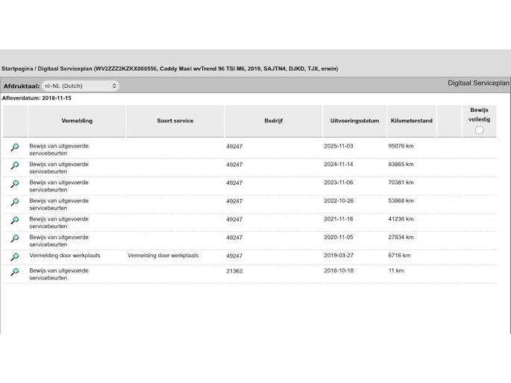The height and width of the screenshot is (383, 511).
Task: Go to Startpagina breadcrumb link
Action: (x=18, y=69)
